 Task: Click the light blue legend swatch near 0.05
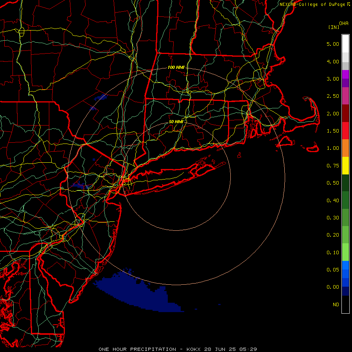pyautogui.click(x=345, y=265)
